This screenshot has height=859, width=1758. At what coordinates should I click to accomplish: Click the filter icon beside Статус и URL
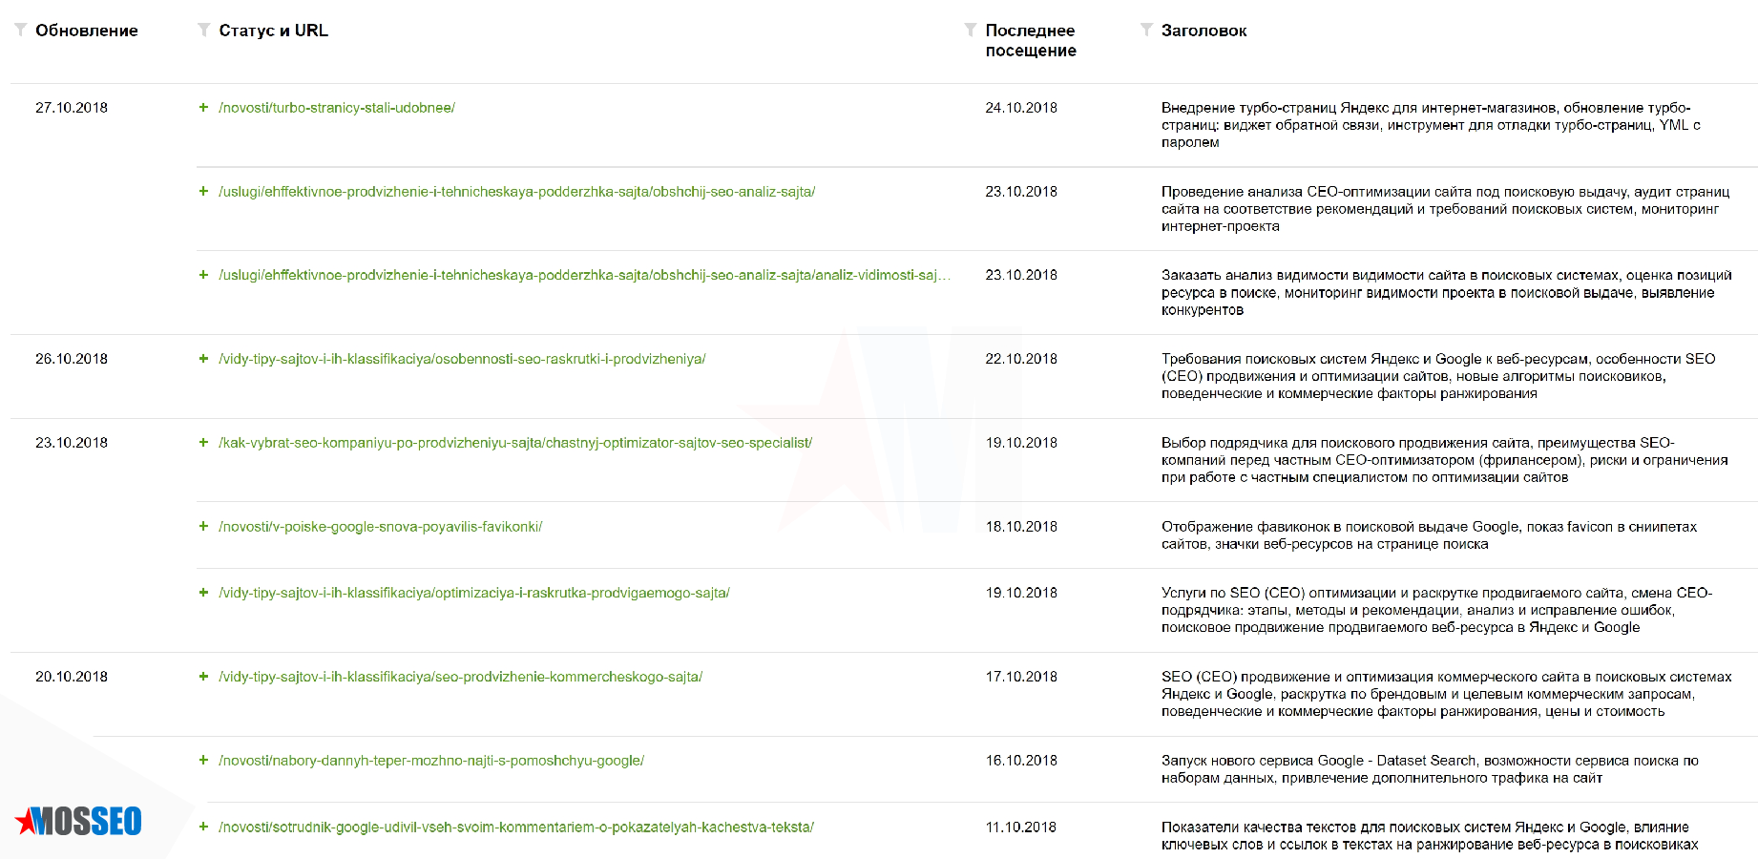203,31
